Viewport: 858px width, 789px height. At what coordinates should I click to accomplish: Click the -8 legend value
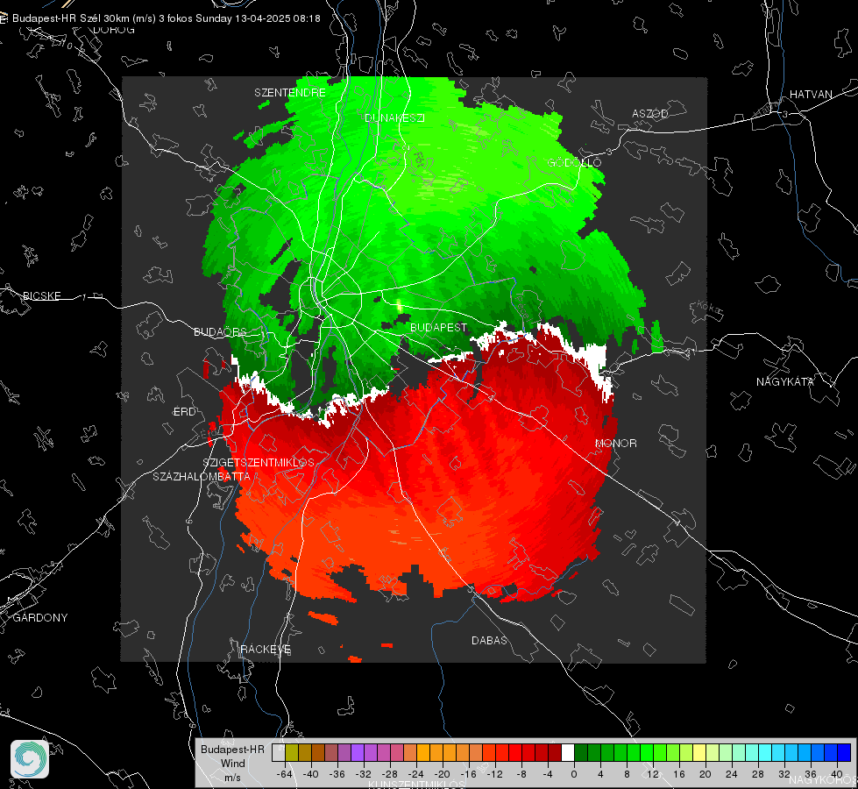coord(521,774)
